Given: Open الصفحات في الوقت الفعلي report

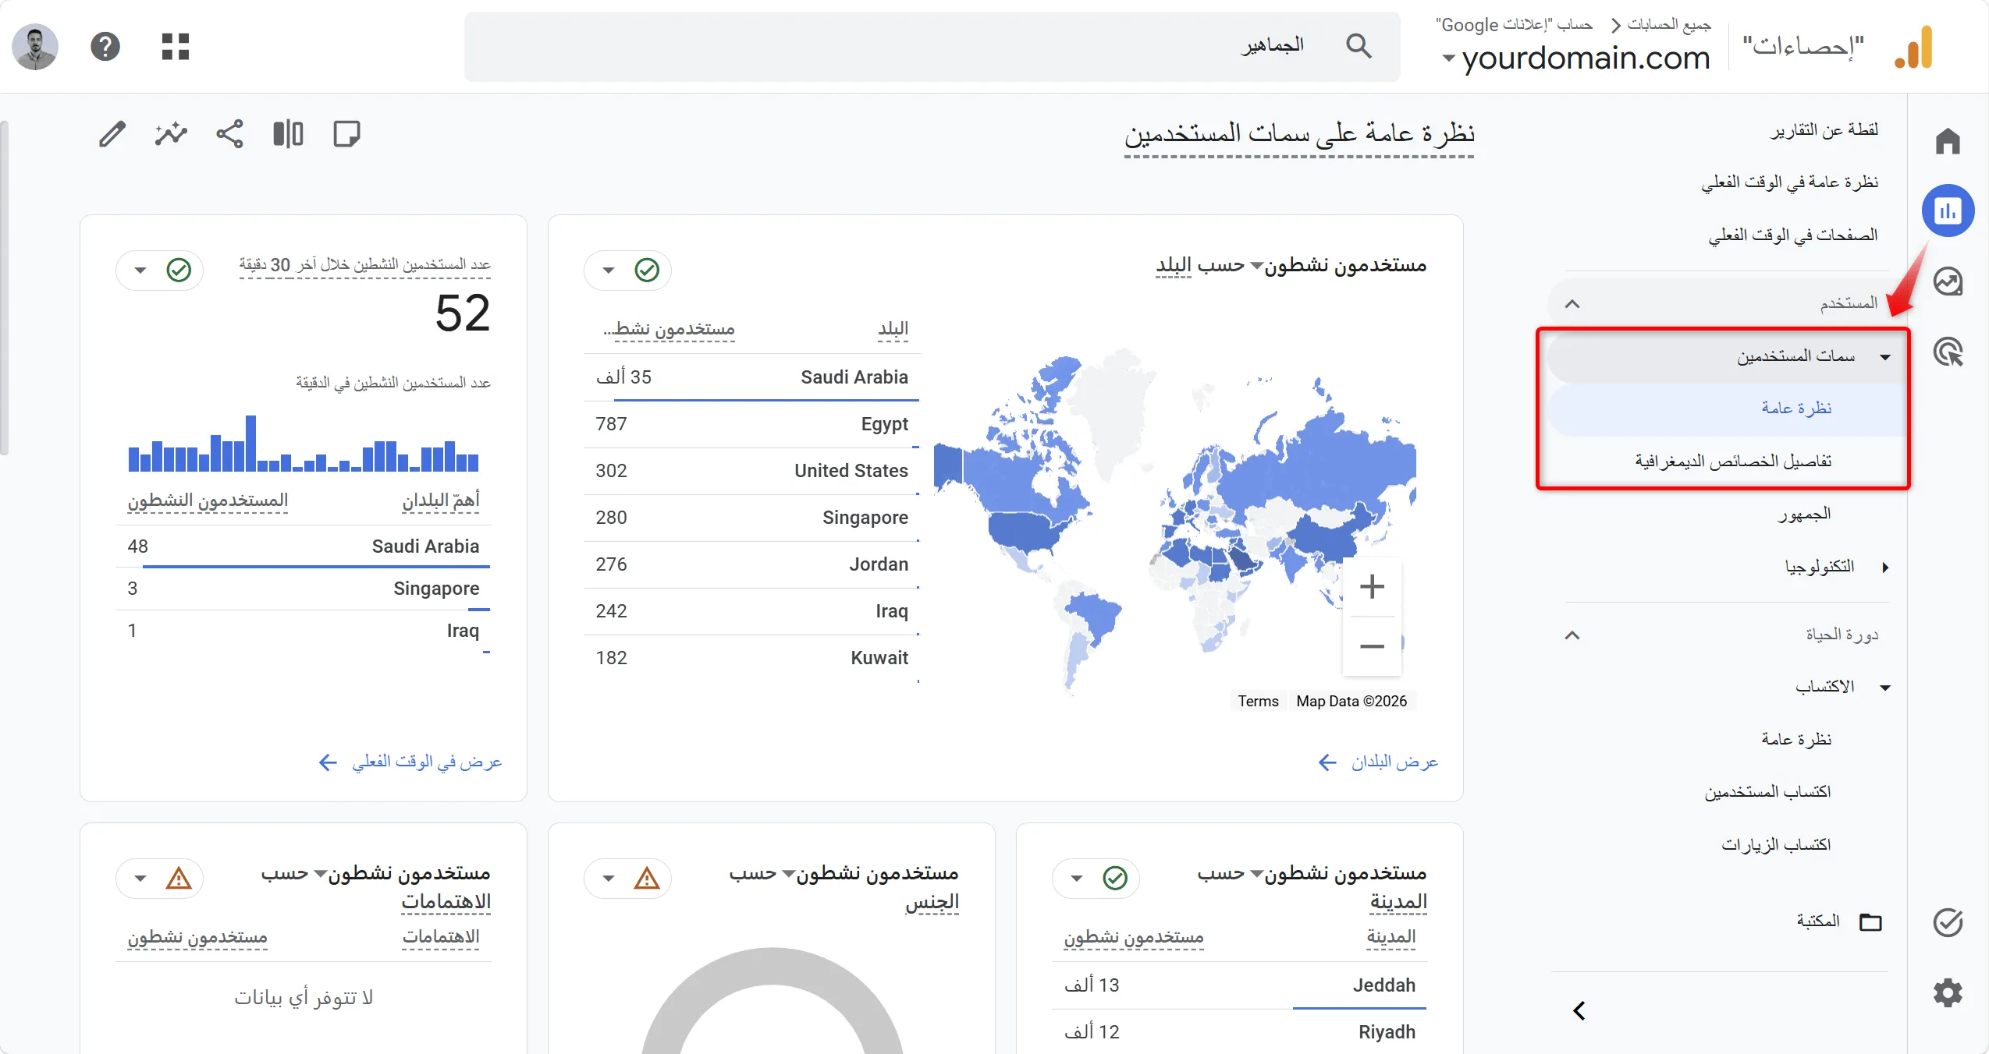Looking at the screenshot, I should [x=1792, y=235].
